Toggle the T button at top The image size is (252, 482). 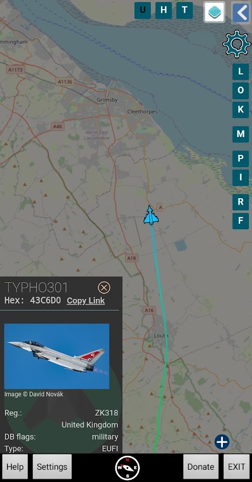184,11
